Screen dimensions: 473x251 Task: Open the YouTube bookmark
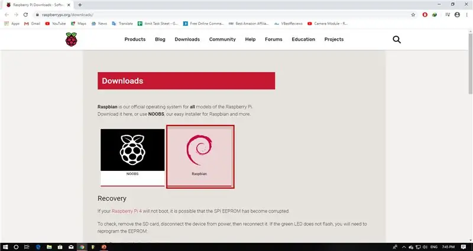56,24
